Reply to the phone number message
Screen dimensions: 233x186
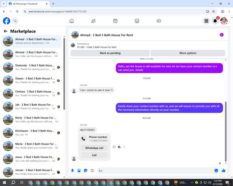click(119, 147)
